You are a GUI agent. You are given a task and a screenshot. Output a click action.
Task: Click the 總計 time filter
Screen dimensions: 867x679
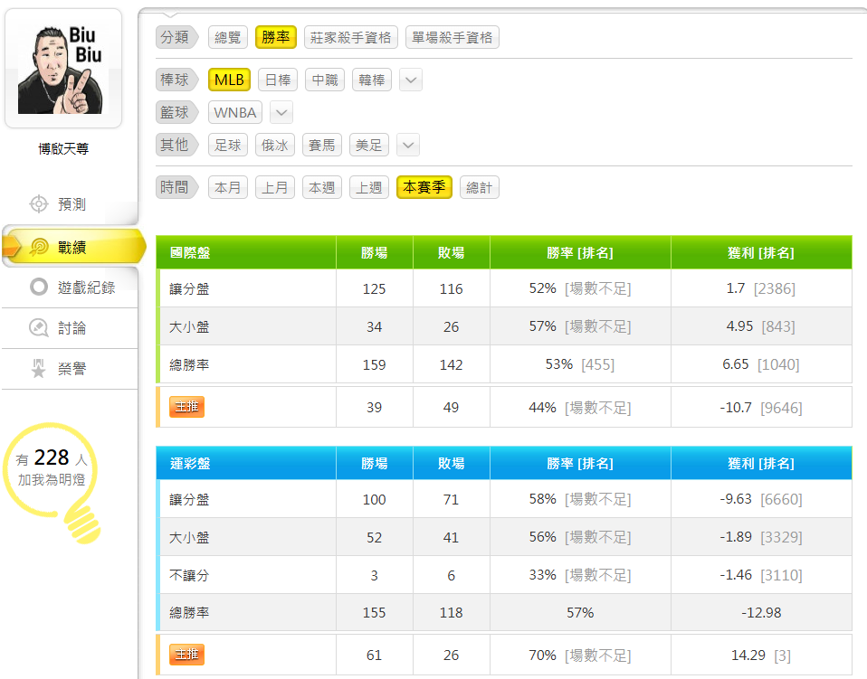(479, 187)
